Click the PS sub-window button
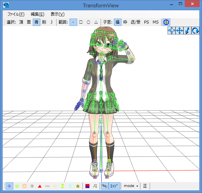Viewport: 202px width, 193px height. [146, 22]
